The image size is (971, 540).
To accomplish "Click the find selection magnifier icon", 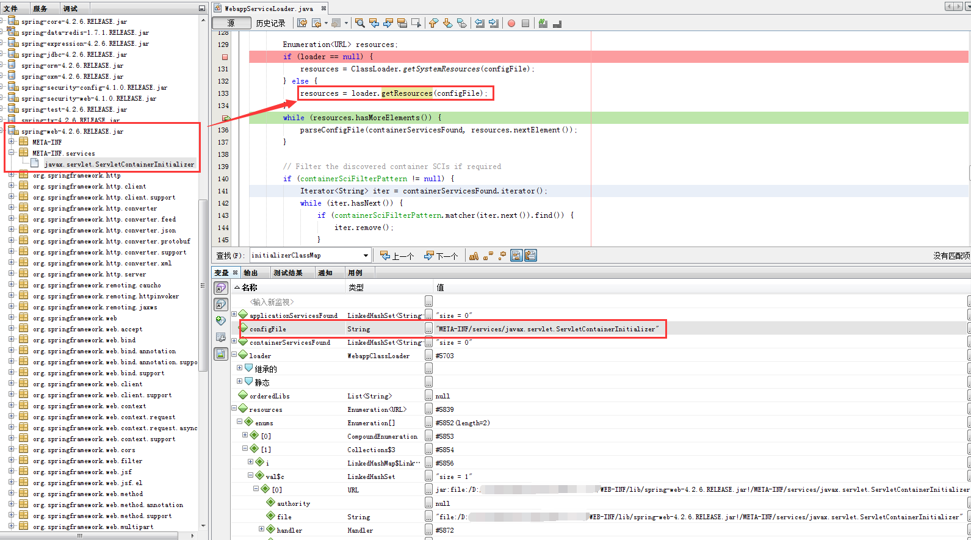I will [360, 23].
